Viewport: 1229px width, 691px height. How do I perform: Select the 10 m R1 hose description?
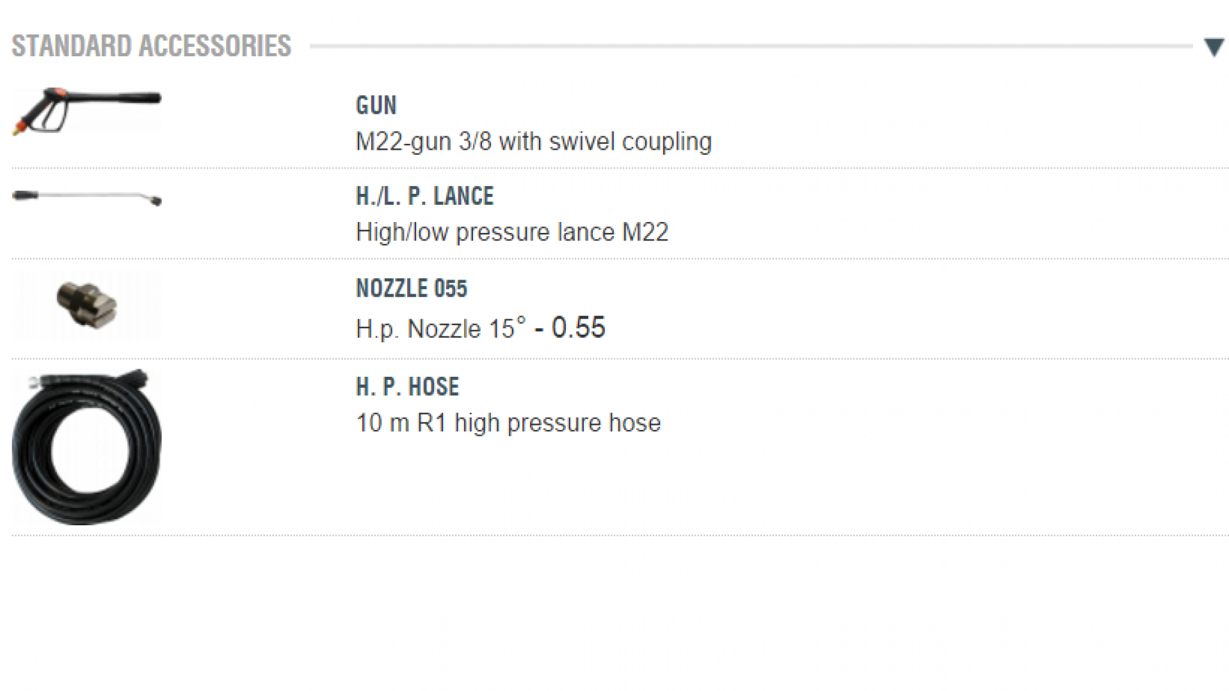click(508, 423)
